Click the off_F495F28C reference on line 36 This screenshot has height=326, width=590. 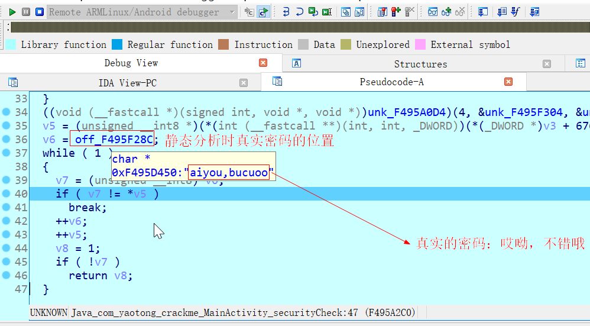tap(114, 139)
